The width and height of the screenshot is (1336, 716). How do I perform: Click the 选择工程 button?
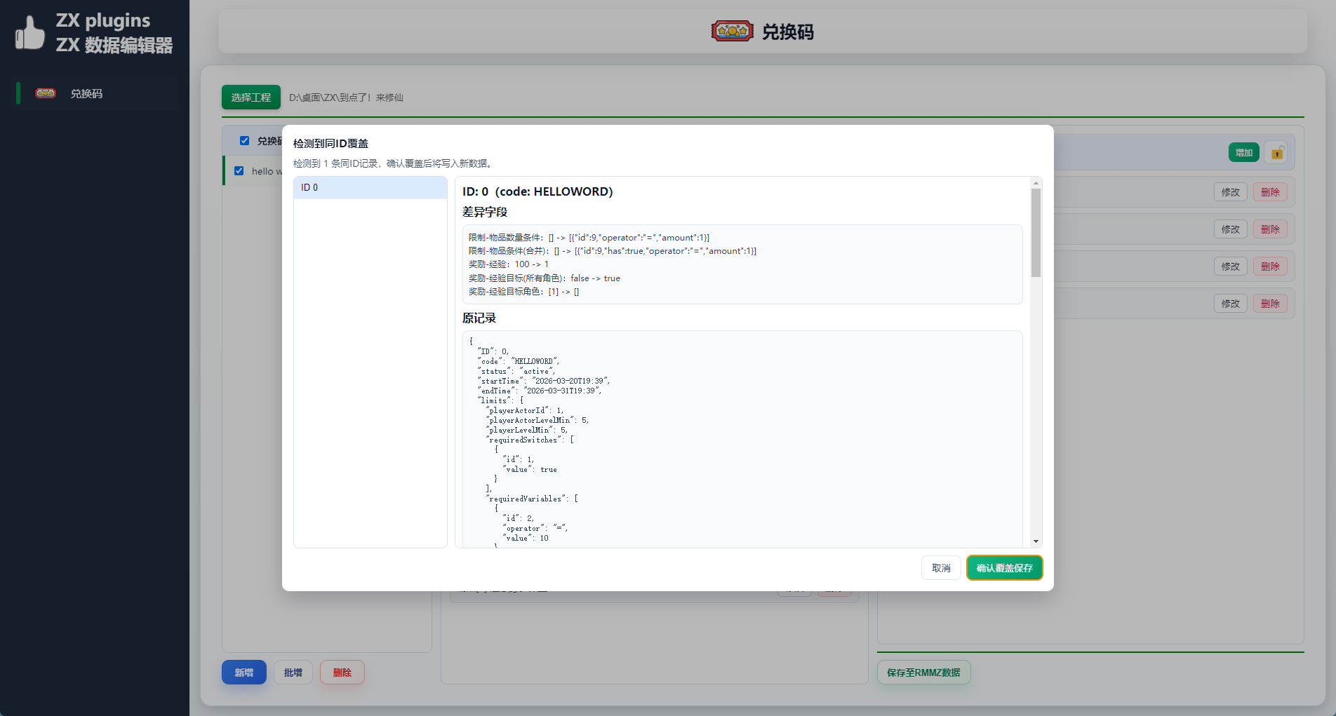point(251,97)
